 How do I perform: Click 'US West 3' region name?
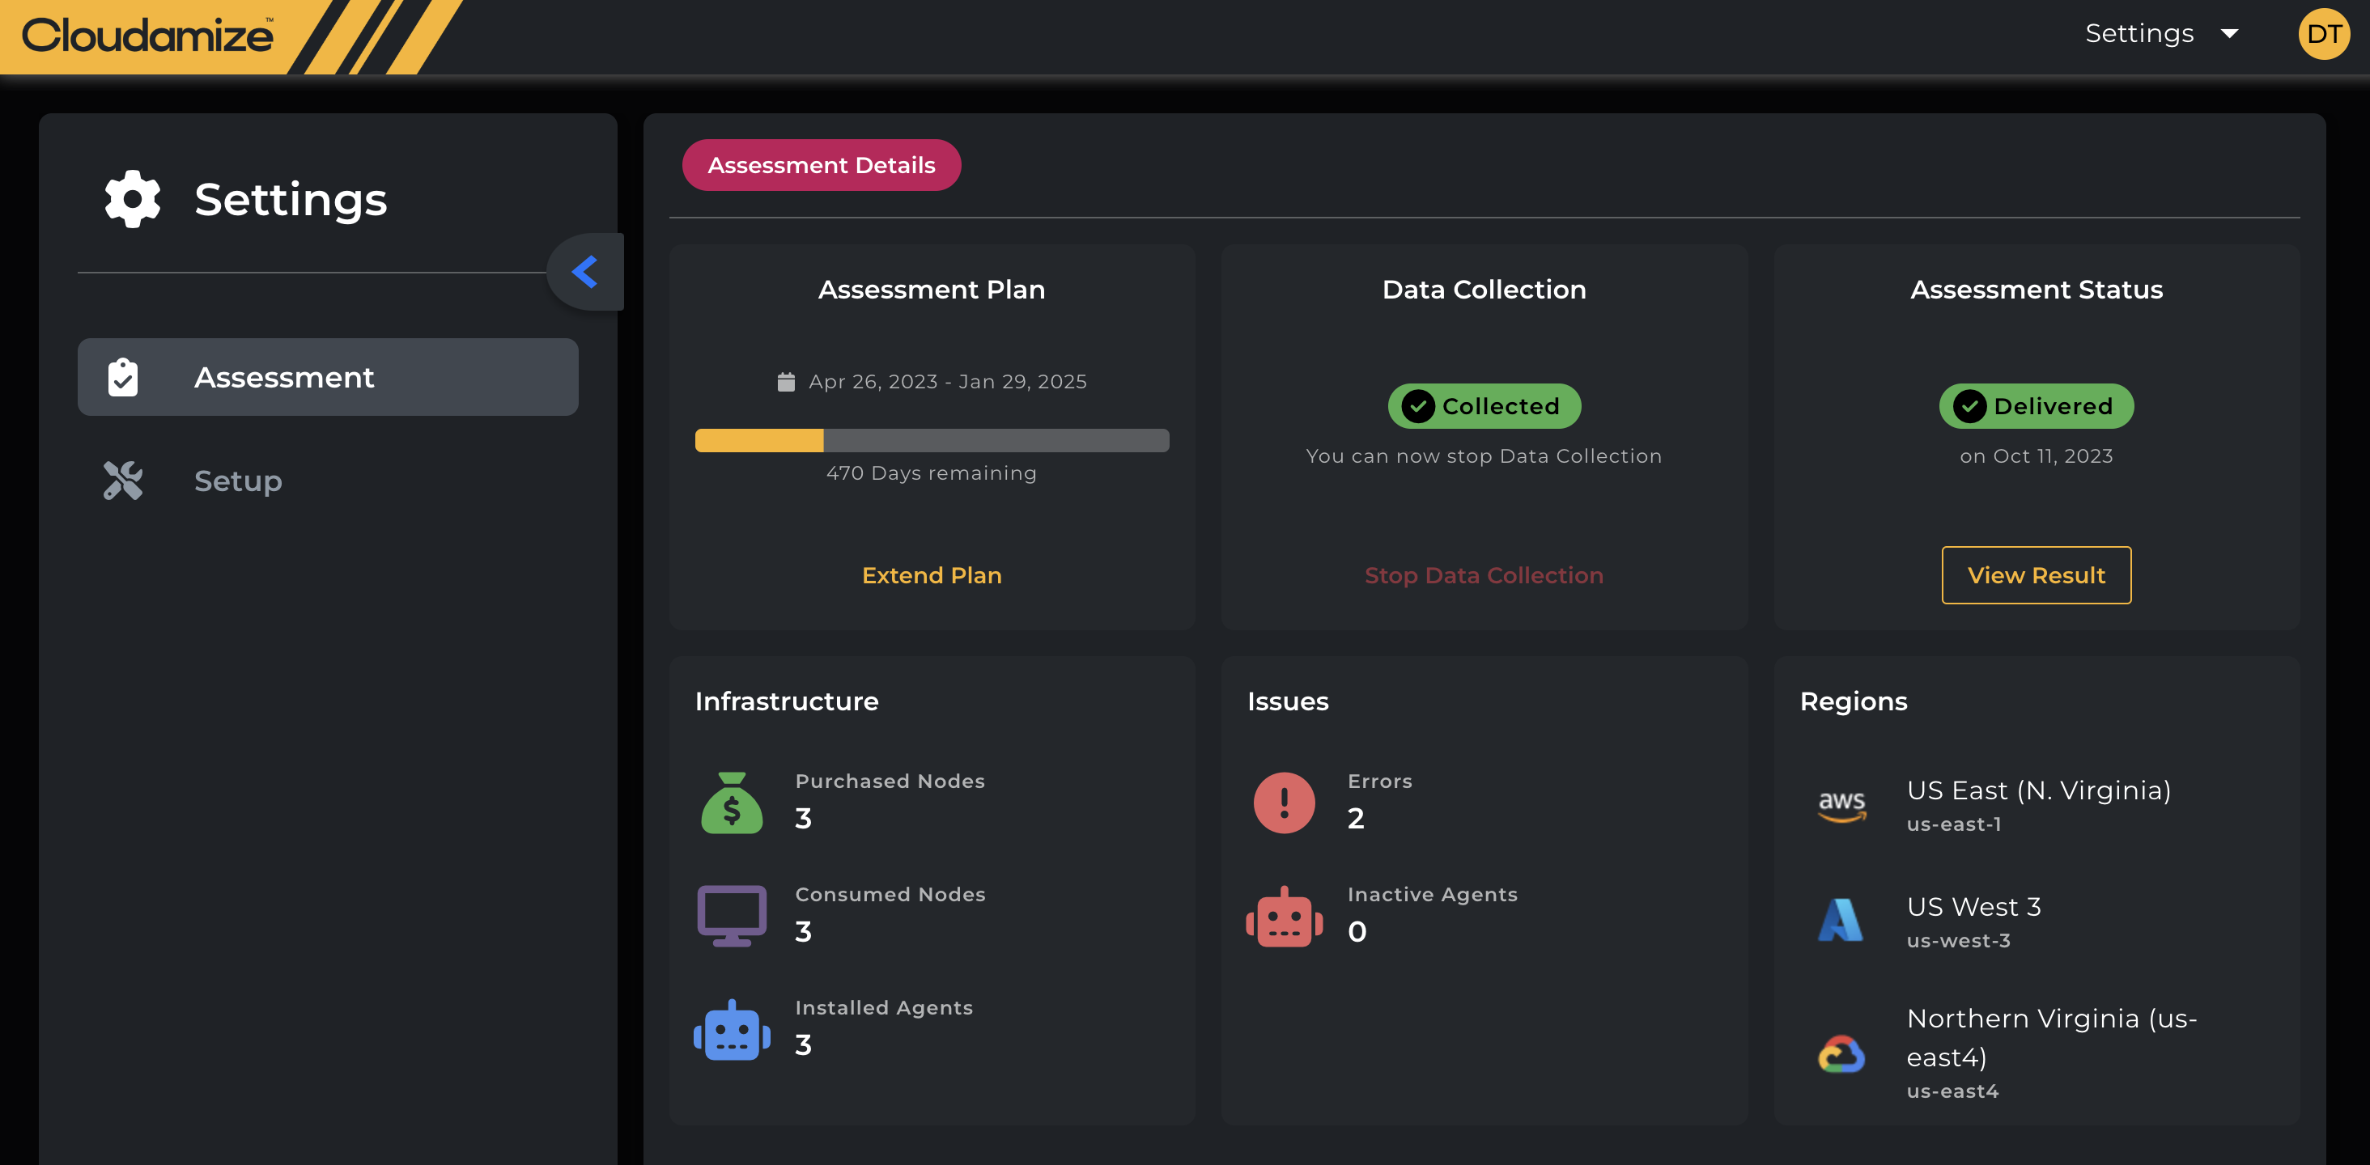click(x=1973, y=907)
